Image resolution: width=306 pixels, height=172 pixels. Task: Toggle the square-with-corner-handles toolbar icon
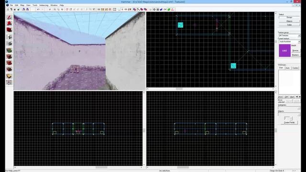tap(115, 10)
